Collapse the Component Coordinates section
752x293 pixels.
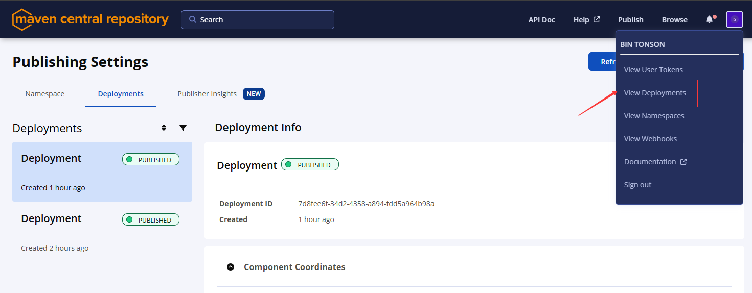[231, 267]
